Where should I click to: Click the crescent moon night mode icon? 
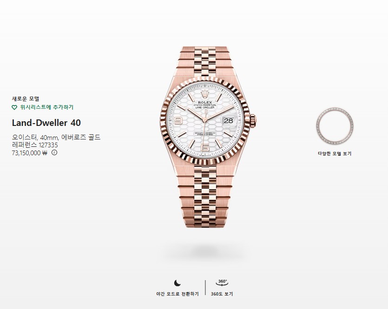click(x=177, y=283)
